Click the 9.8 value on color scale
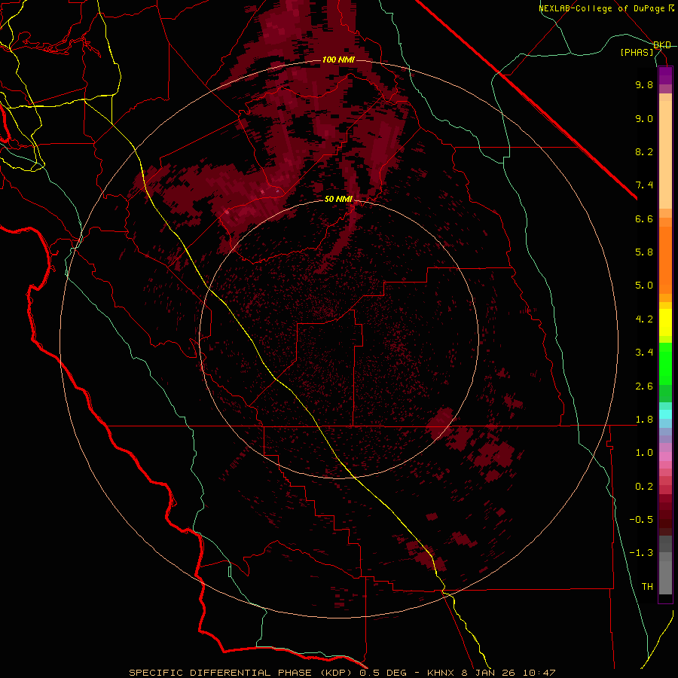The width and height of the screenshot is (678, 678). click(644, 84)
